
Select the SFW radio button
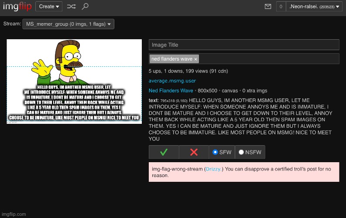[x=215, y=152]
